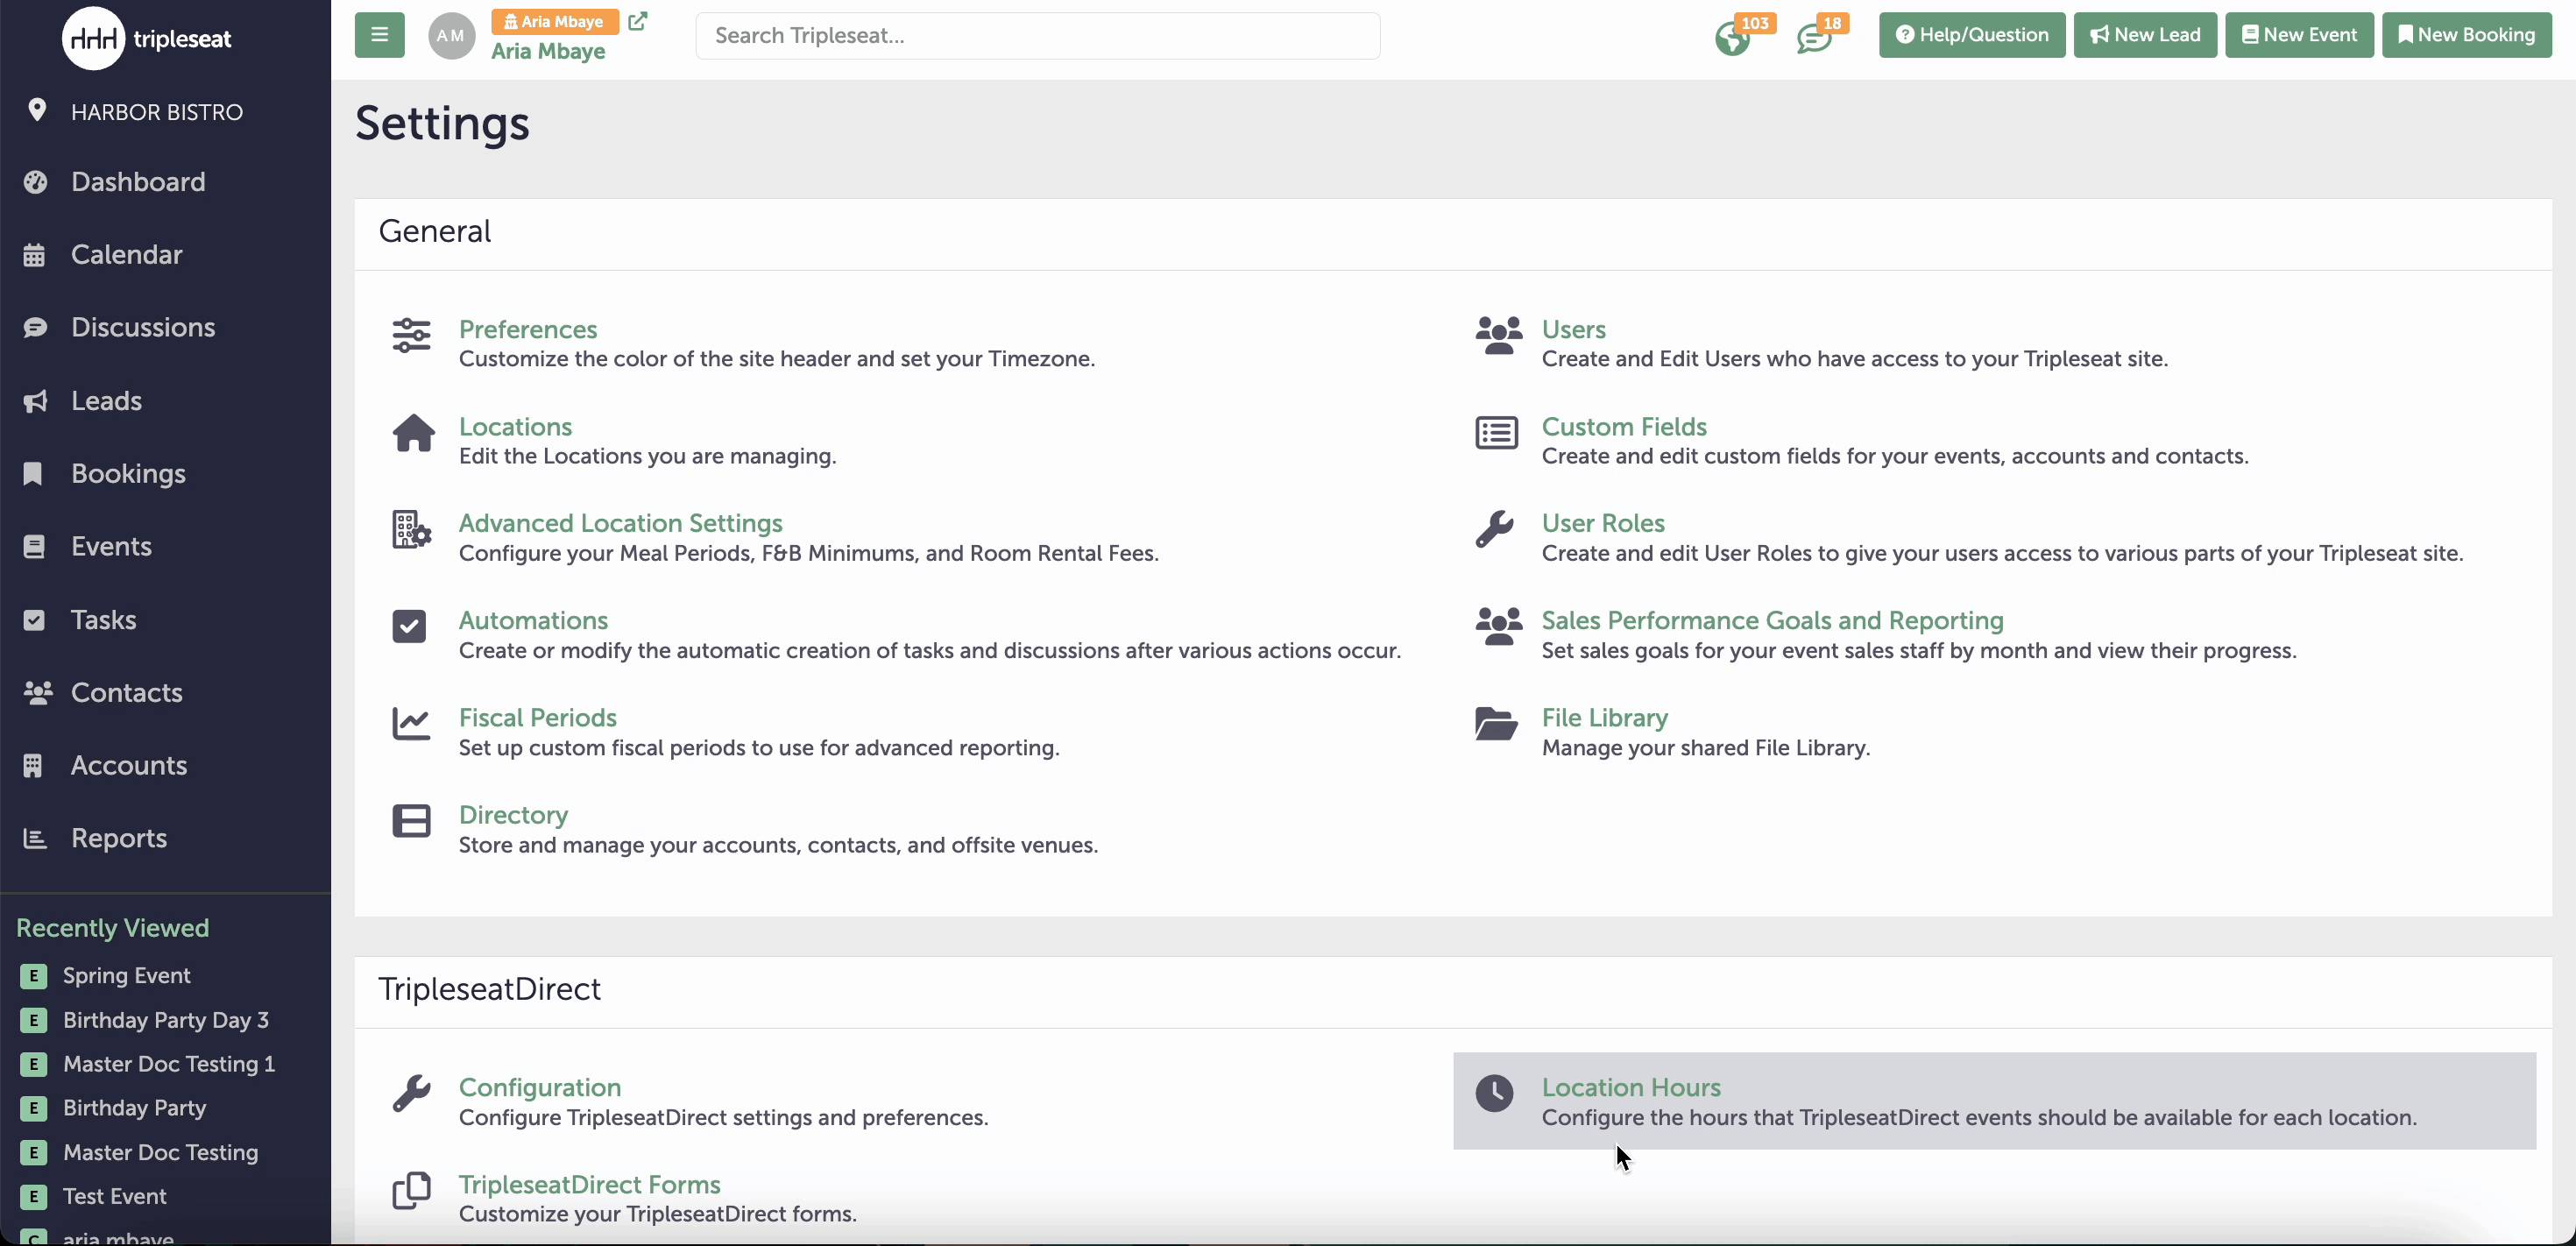The width and height of the screenshot is (2576, 1246).
Task: Open recently viewed Test Event
Action: pyautogui.click(x=114, y=1196)
